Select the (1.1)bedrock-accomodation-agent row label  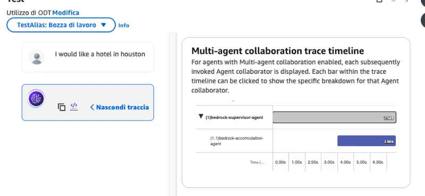click(x=237, y=141)
